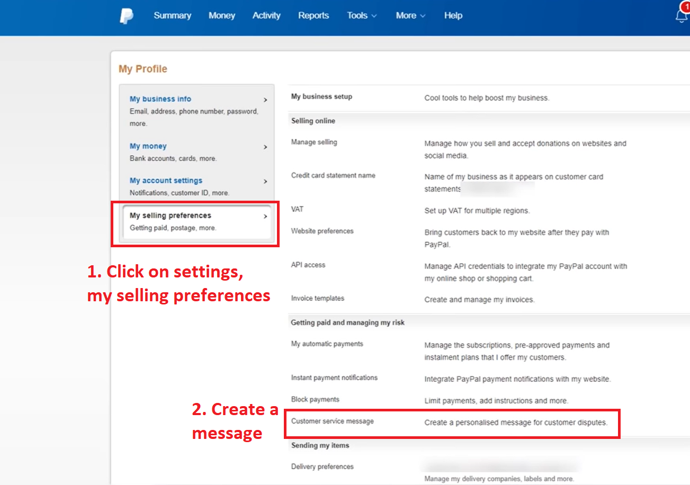The image size is (690, 485).
Task: Open Website preferences setting
Action: click(x=322, y=231)
